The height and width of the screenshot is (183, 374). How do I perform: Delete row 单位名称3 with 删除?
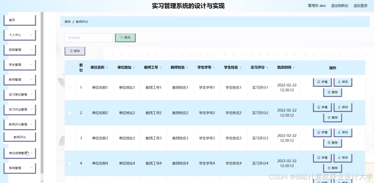click(333, 143)
